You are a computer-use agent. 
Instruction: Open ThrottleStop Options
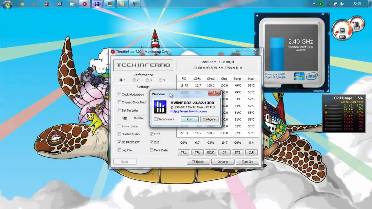[x=223, y=162]
